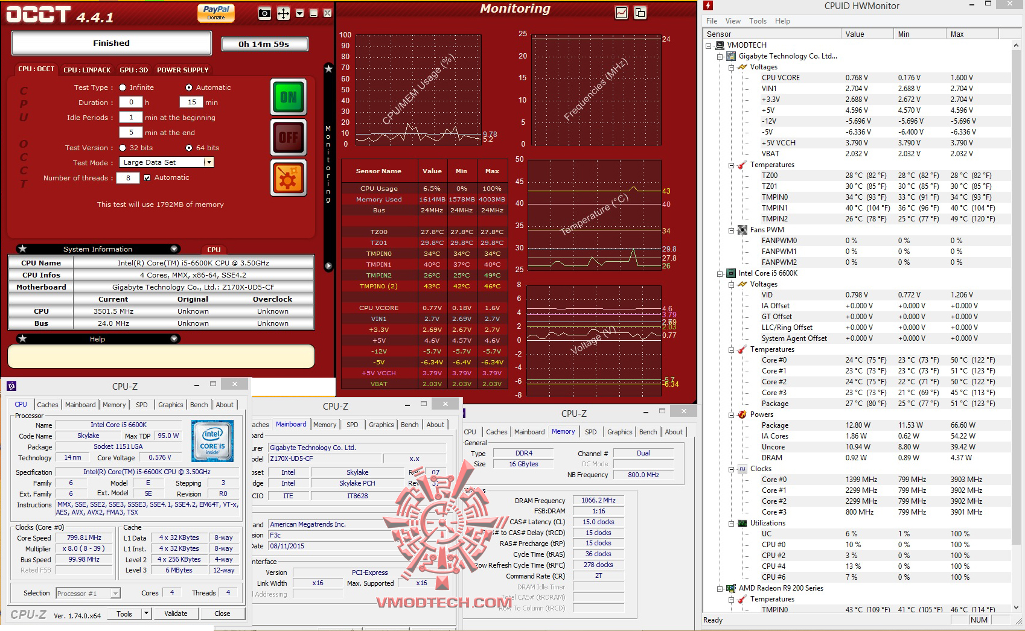Click the flame icon beside Powers
Screen dimensions: 1025x631
(742, 414)
